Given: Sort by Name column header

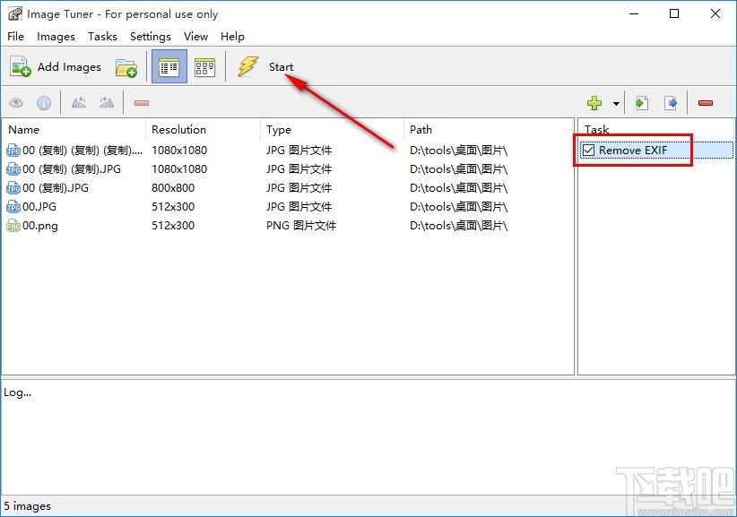Looking at the screenshot, I should click(x=74, y=130).
